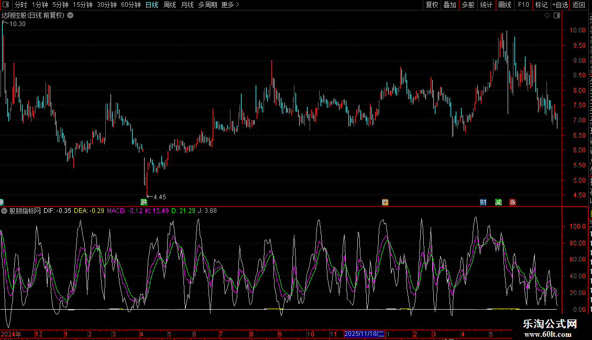Select the 月线 monthly tab
The height and width of the screenshot is (340, 592).
coord(187,5)
